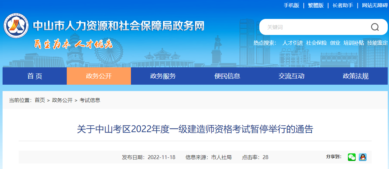389x169 pixels.
Task: Select the 政务公开 navigation tab
Action: pyautogui.click(x=99, y=76)
